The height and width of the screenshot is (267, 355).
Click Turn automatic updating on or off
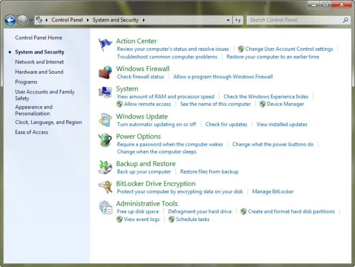(x=156, y=124)
